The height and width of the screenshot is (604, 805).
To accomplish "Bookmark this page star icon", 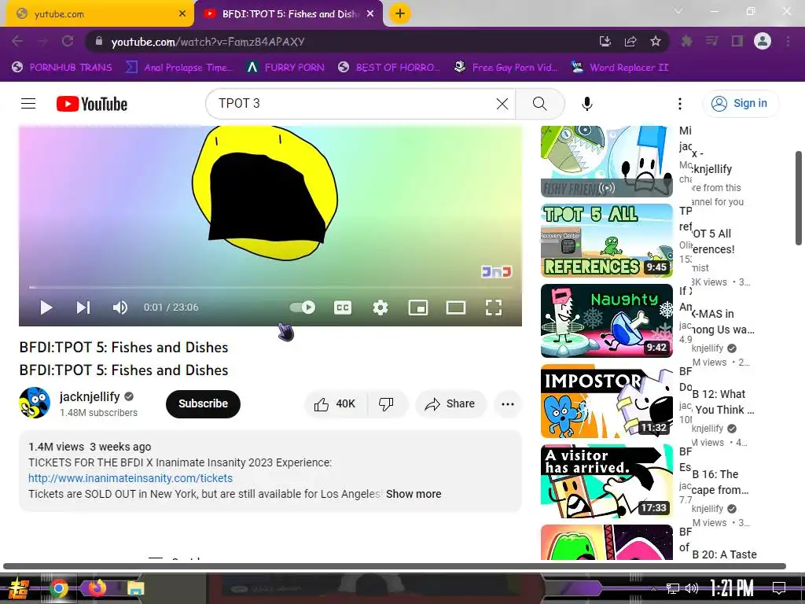I will (656, 42).
